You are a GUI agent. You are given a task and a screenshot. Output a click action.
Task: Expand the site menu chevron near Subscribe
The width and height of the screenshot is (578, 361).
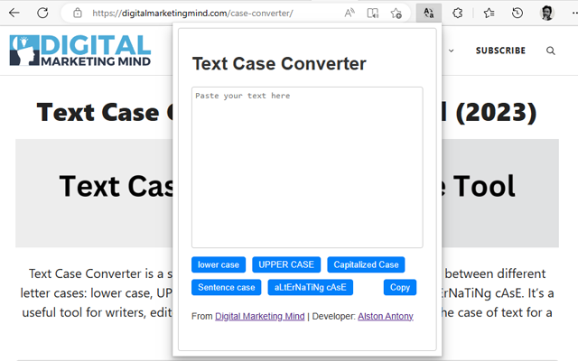pyautogui.click(x=451, y=51)
